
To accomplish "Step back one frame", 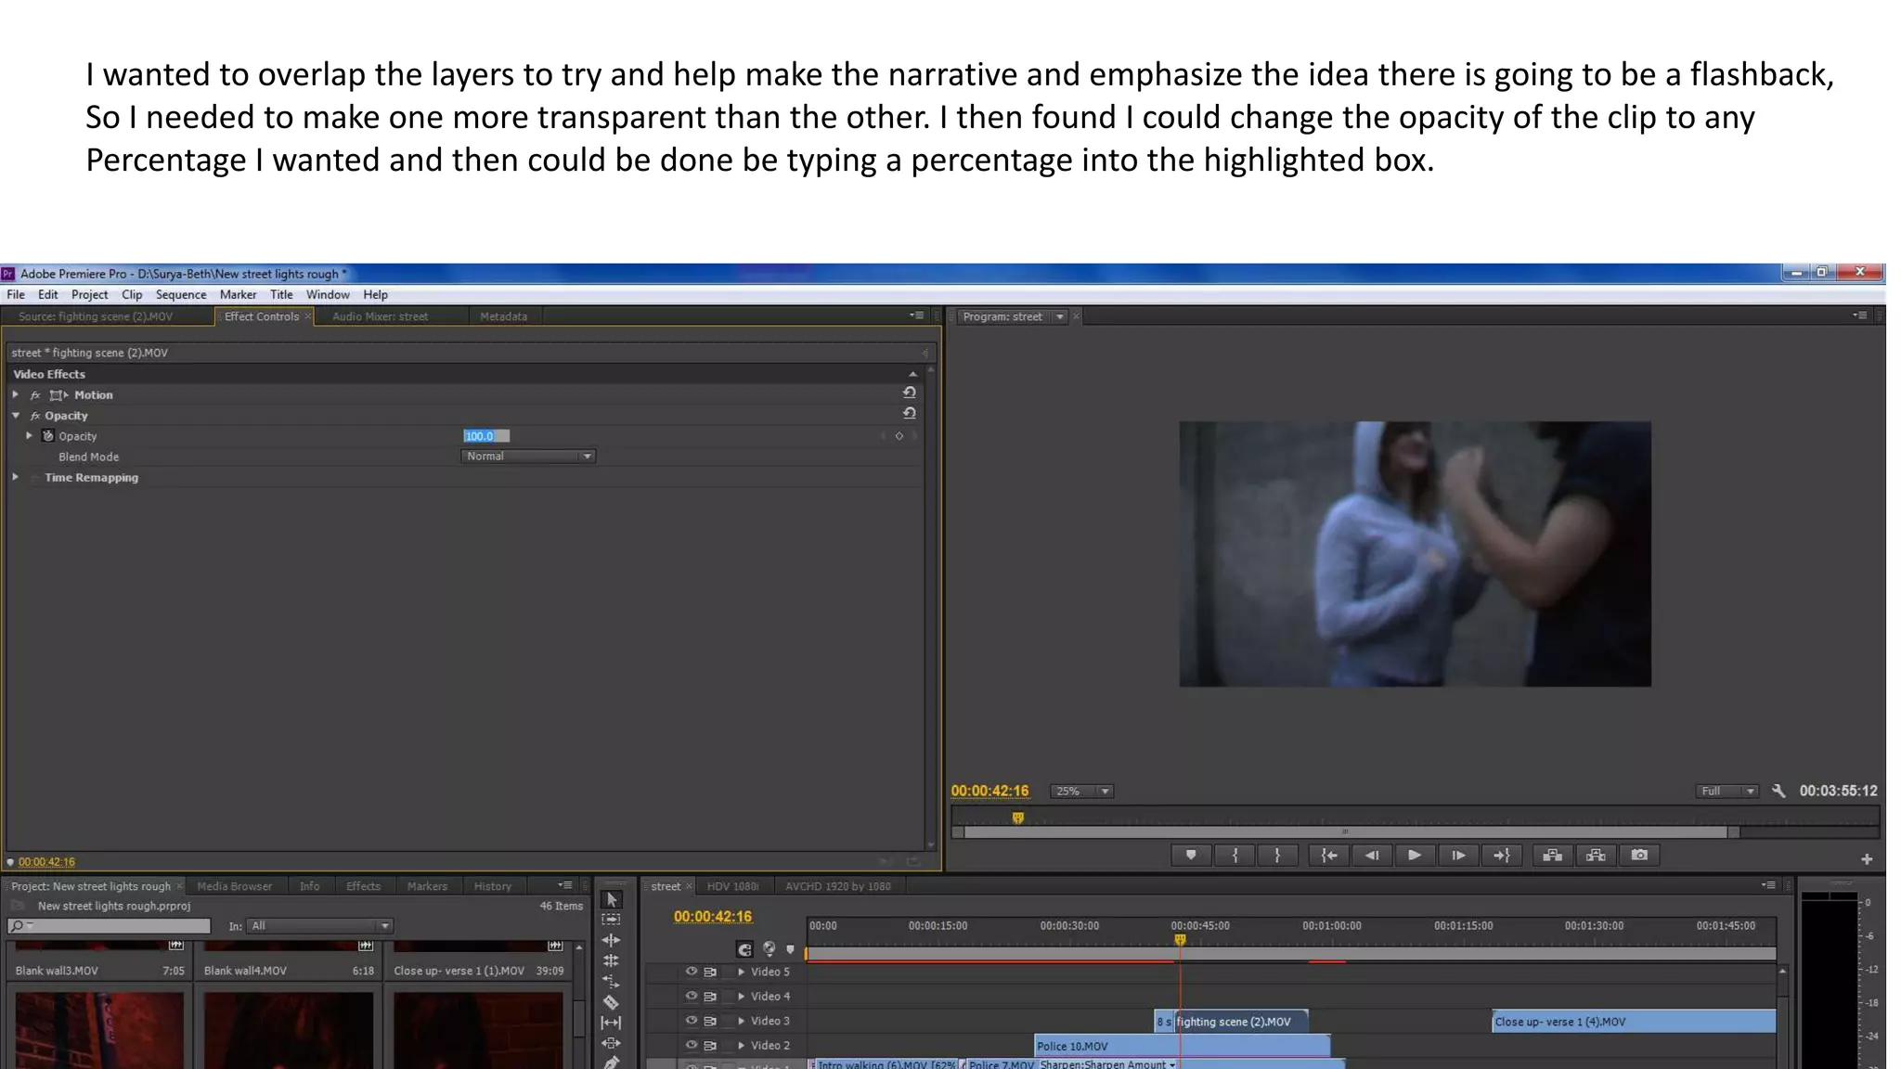I will 1372,856.
